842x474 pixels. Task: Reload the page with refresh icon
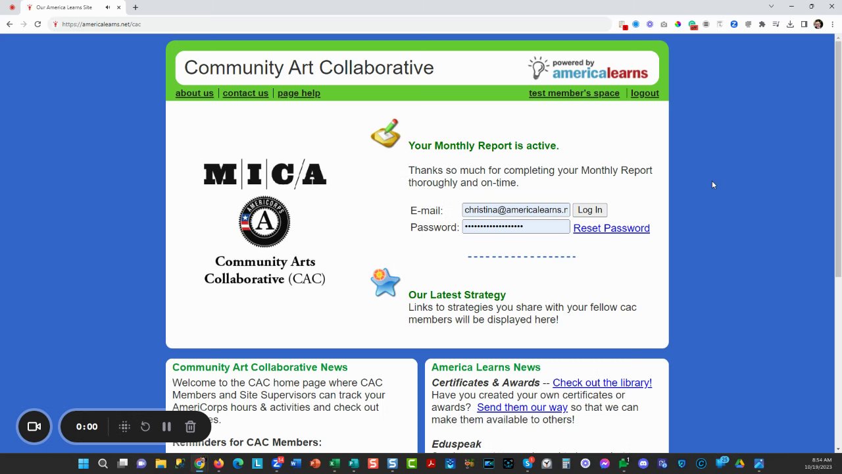click(37, 24)
